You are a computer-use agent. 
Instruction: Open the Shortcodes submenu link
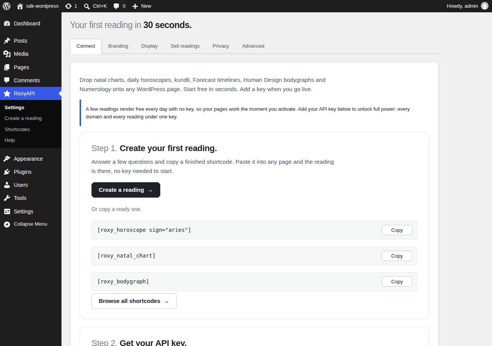(x=17, y=130)
